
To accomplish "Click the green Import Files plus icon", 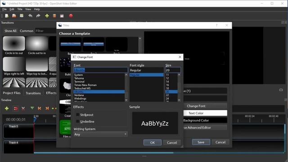I will coord(47,16).
